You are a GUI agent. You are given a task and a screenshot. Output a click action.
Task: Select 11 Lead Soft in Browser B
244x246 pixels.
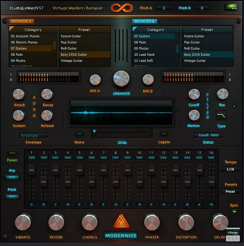[154, 61]
